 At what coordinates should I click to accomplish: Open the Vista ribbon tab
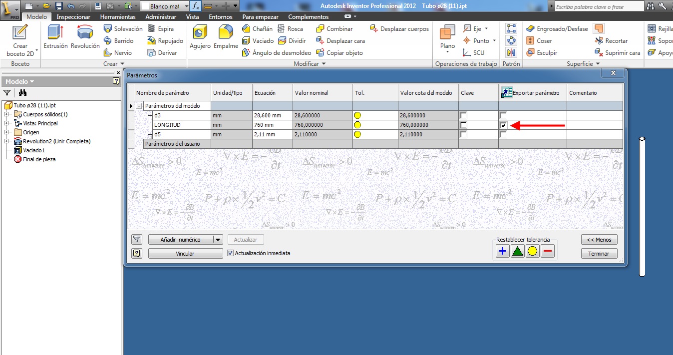pyautogui.click(x=192, y=17)
